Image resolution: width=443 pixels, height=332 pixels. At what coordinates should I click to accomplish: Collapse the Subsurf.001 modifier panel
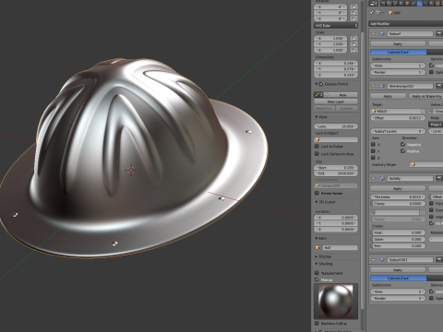(374, 260)
